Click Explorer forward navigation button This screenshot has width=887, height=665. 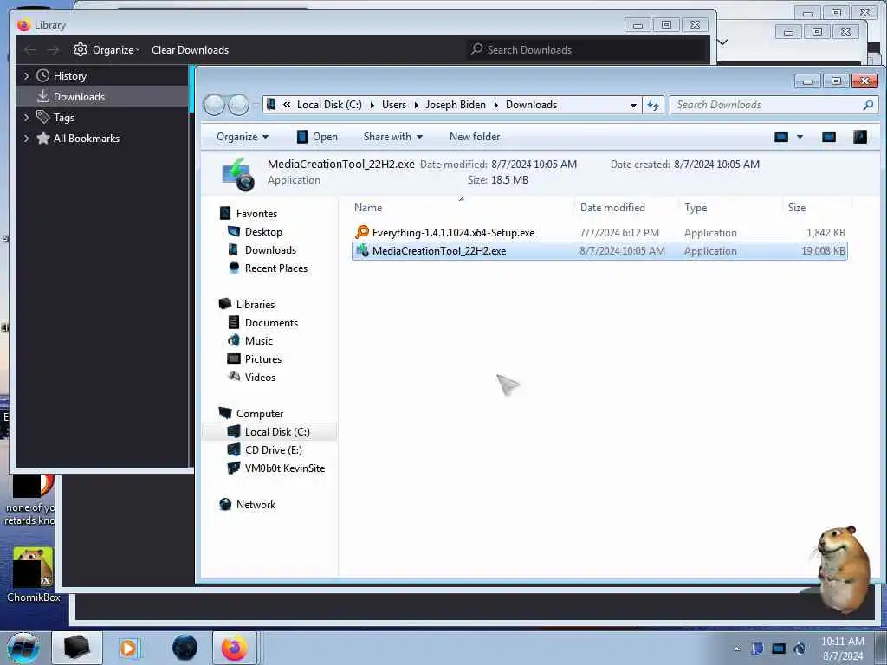(x=238, y=105)
